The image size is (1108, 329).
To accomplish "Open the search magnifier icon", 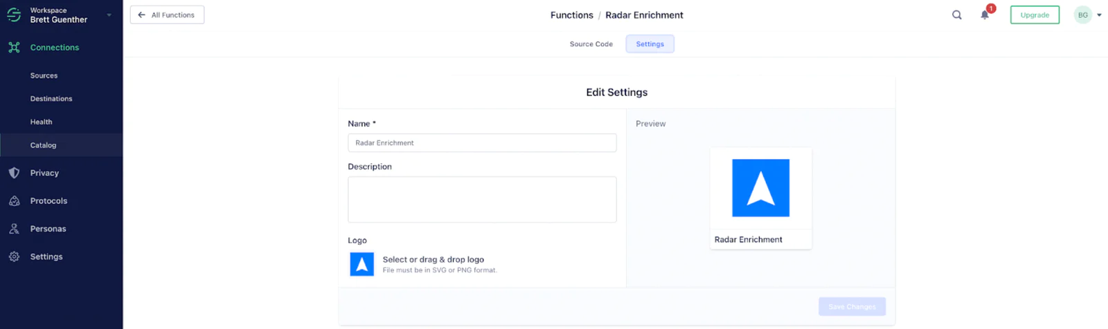I will [x=956, y=15].
